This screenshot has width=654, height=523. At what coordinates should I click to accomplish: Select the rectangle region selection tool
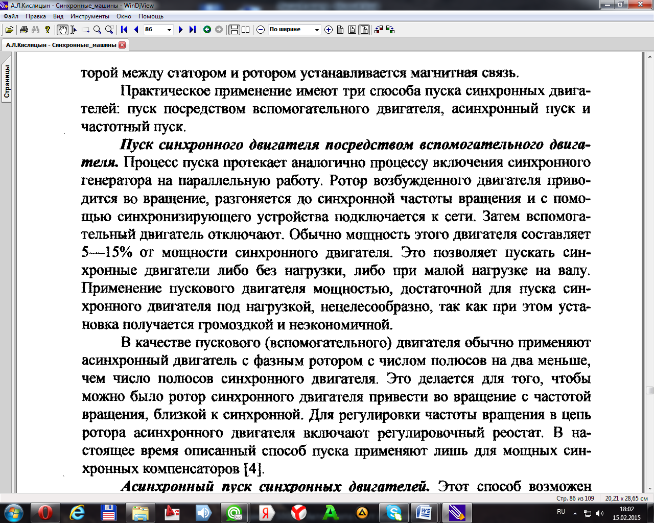coord(85,30)
